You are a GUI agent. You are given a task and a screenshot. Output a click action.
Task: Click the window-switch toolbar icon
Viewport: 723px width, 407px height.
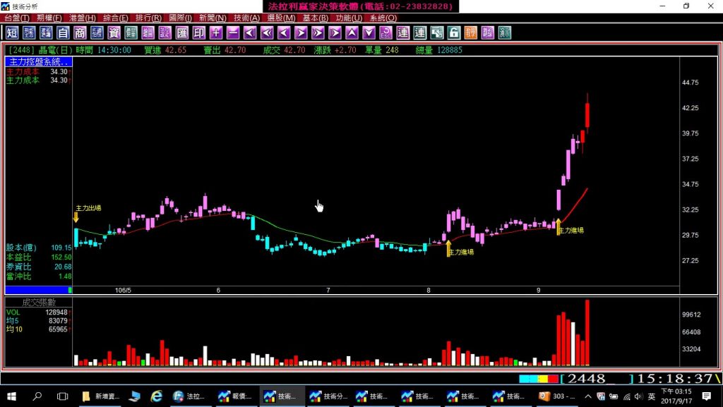[437, 32]
